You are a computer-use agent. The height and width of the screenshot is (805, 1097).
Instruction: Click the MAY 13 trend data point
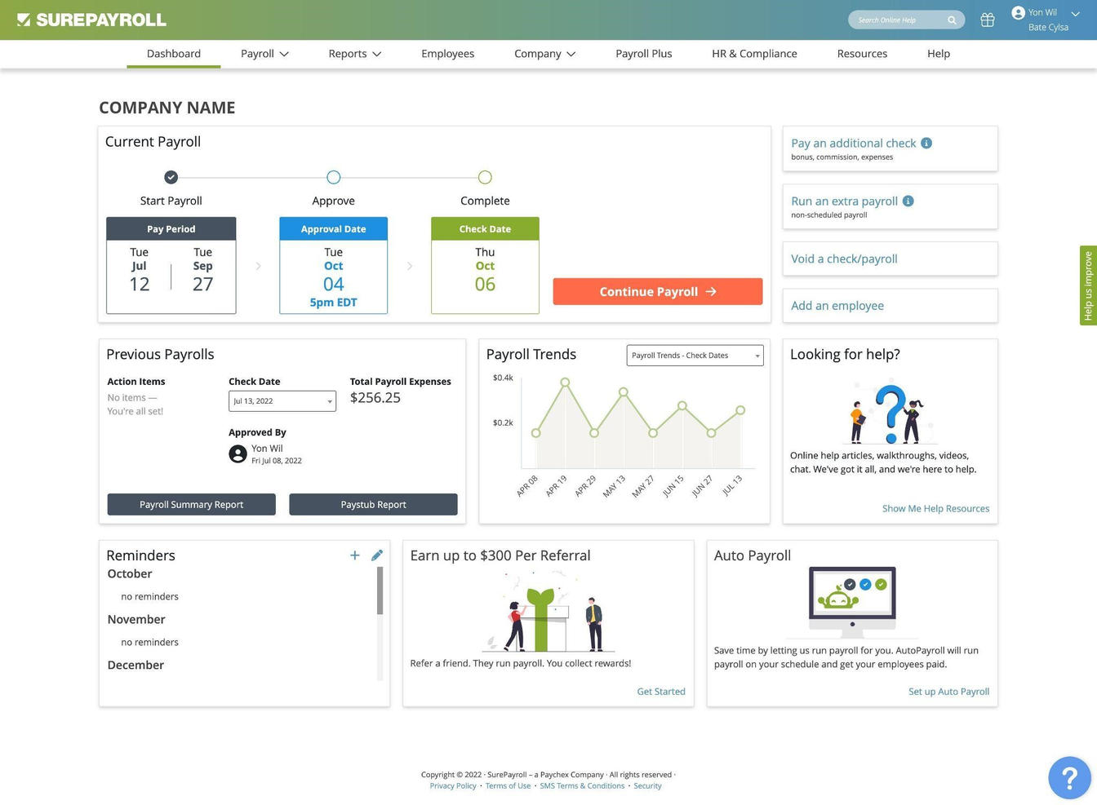tap(624, 392)
